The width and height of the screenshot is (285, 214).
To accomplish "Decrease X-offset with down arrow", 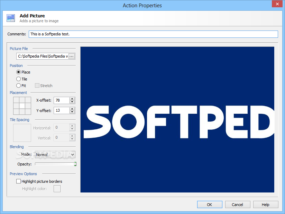I will (72, 102).
